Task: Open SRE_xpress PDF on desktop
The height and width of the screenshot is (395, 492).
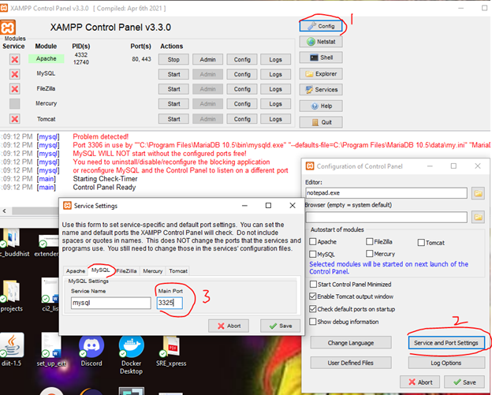Action: tap(171, 351)
